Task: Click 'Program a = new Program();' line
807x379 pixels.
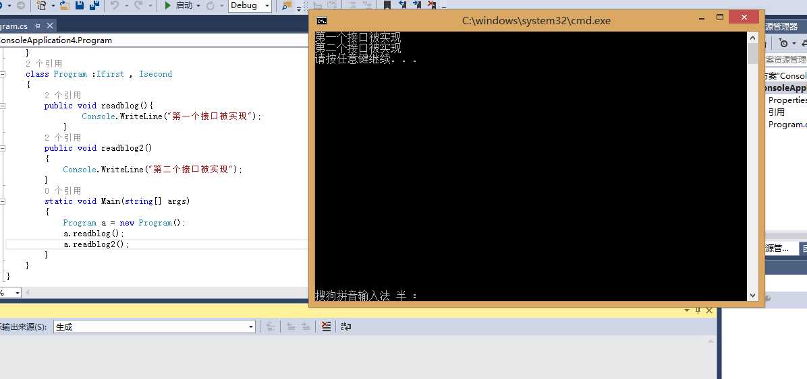Action: [x=124, y=223]
